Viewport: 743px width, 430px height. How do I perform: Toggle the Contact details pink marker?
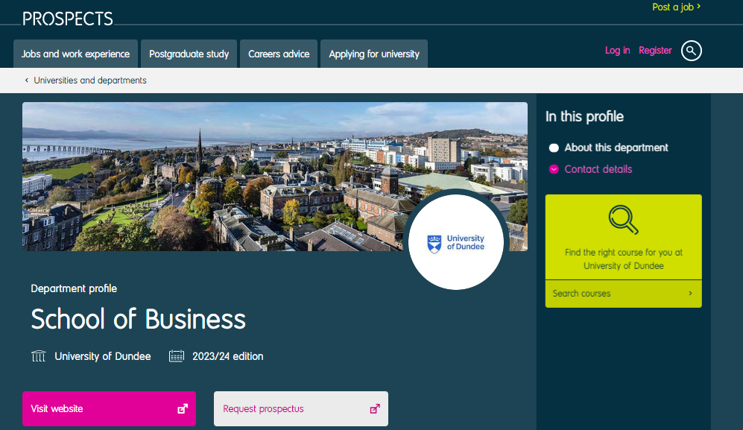point(554,169)
